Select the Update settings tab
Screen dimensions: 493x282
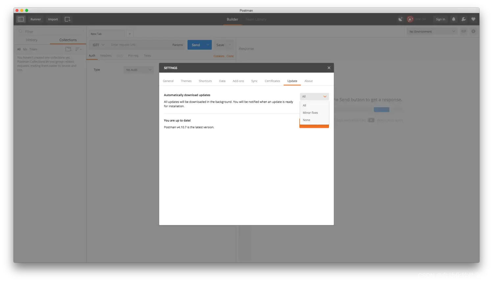pos(292,81)
